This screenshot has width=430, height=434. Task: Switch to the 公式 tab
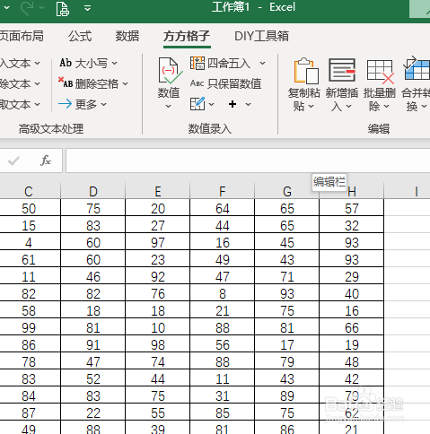(80, 36)
